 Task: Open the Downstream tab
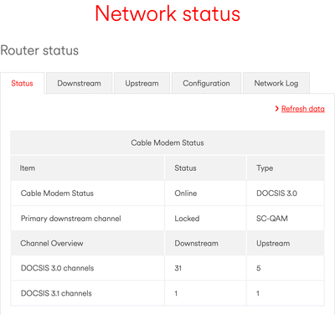pos(80,83)
